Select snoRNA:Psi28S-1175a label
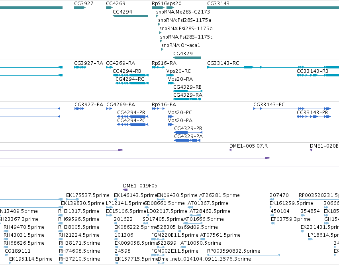The height and width of the screenshot is (265, 339). pyautogui.click(x=184, y=20)
